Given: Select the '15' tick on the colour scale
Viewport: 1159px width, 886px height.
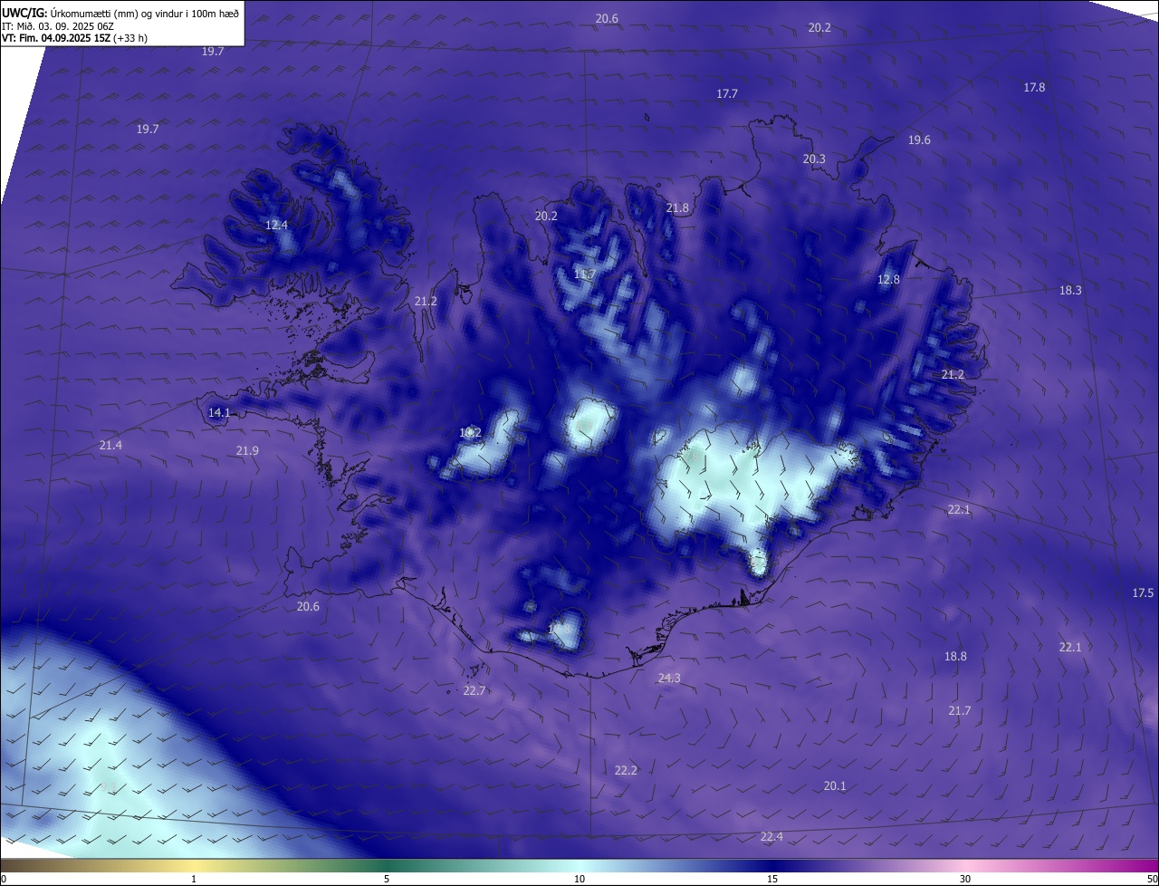Looking at the screenshot, I should click(x=772, y=879).
